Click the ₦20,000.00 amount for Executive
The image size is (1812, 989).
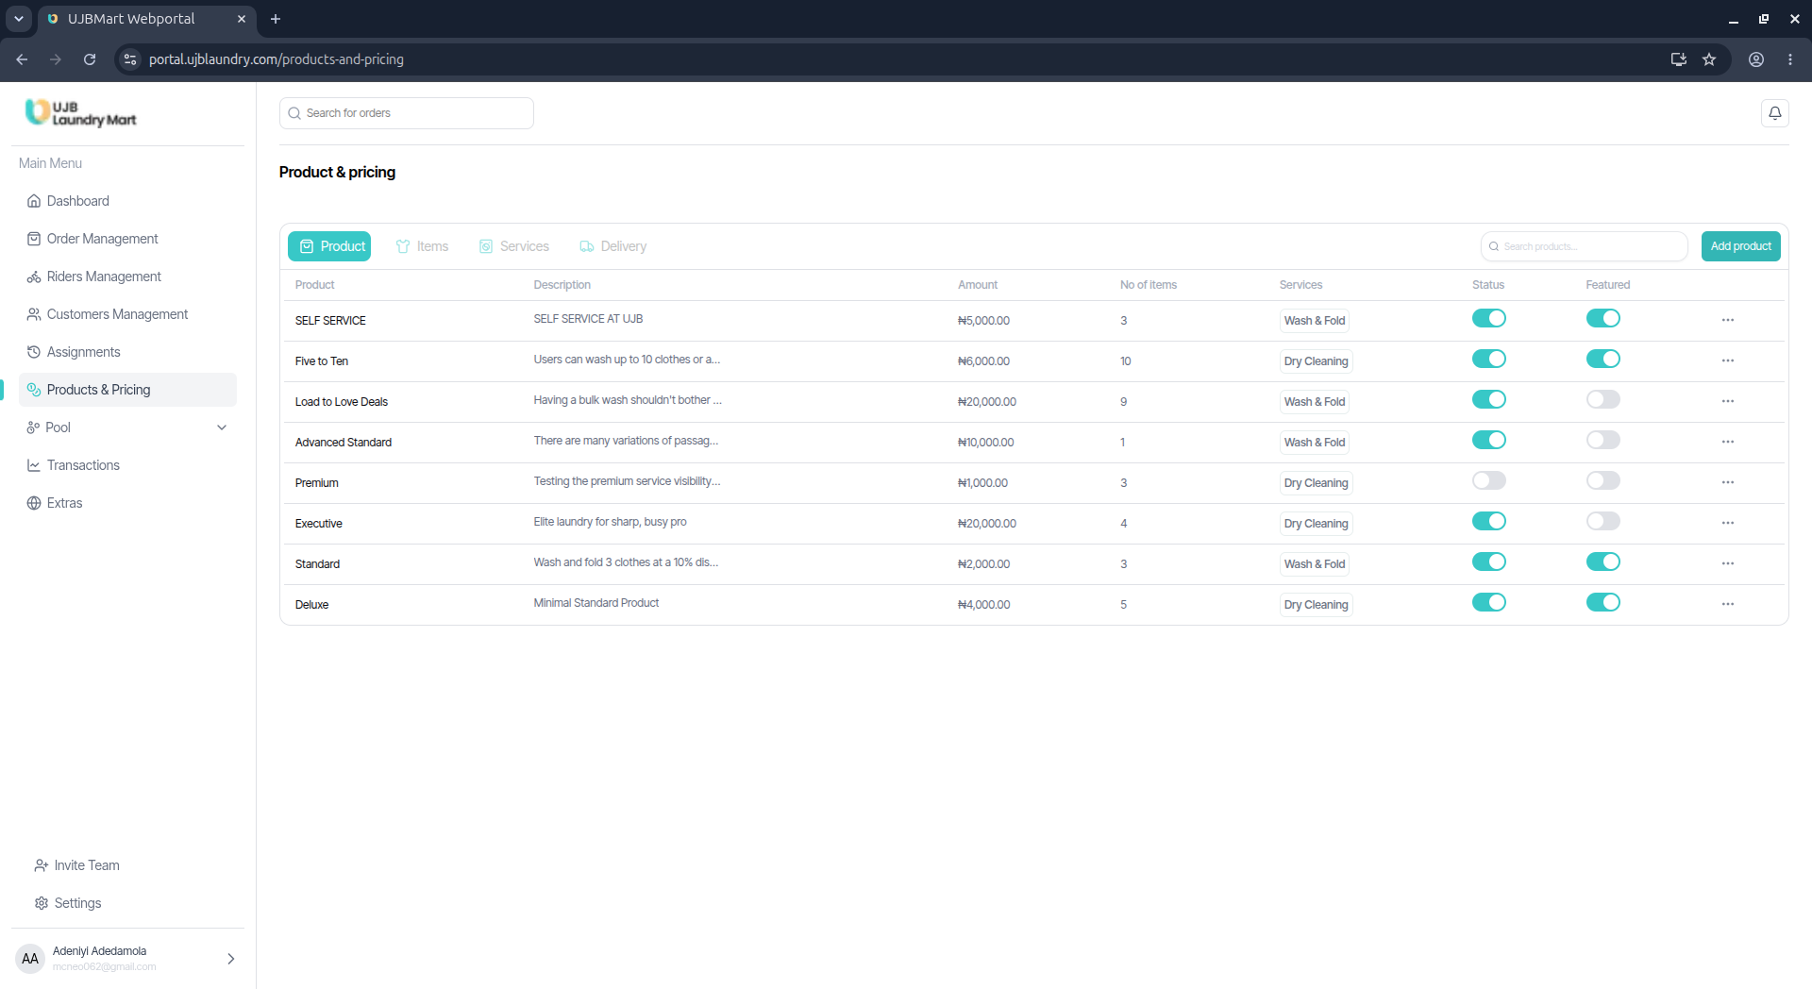986,524
